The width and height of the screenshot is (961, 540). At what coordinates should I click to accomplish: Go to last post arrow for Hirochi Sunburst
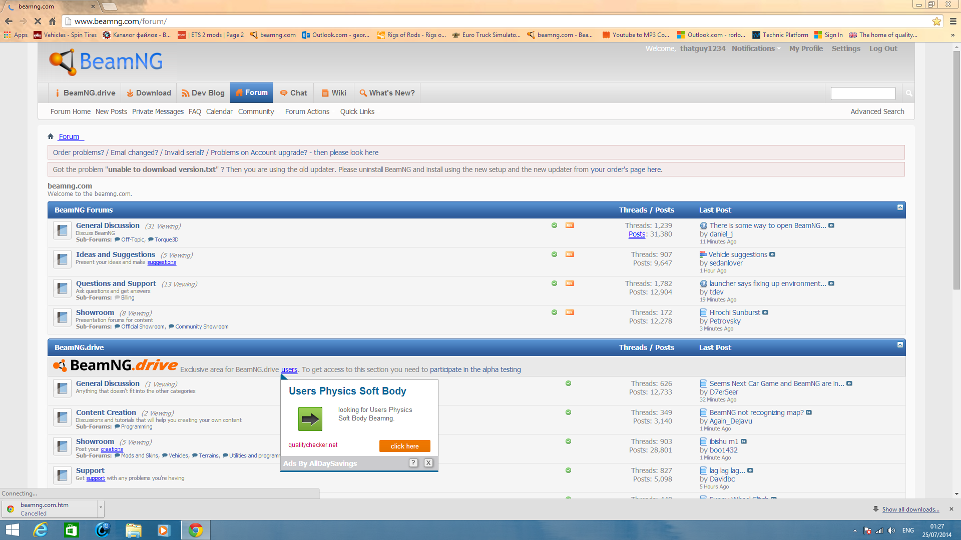pos(765,312)
